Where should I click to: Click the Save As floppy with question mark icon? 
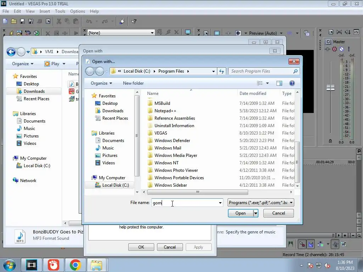[x=31, y=21]
